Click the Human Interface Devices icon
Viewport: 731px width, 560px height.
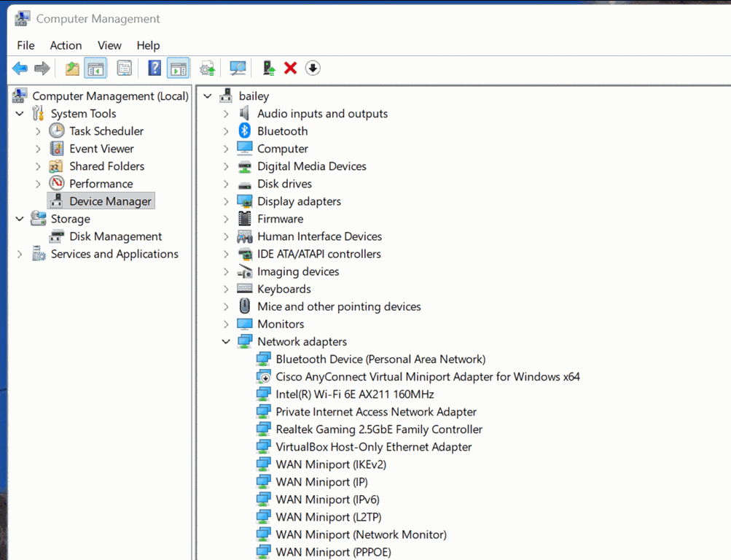pyautogui.click(x=245, y=236)
